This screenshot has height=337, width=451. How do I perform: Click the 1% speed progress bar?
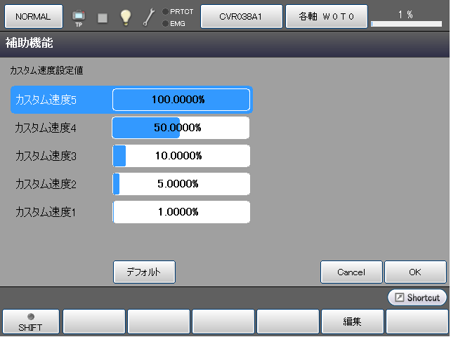click(405, 24)
